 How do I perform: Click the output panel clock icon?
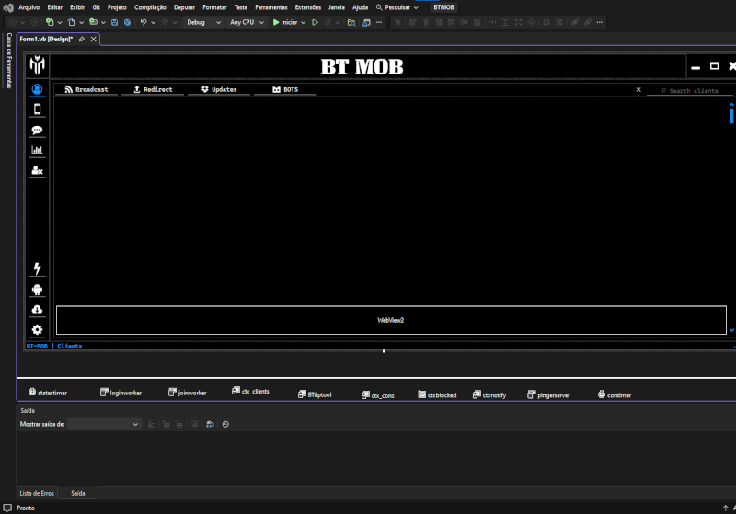pos(225,424)
